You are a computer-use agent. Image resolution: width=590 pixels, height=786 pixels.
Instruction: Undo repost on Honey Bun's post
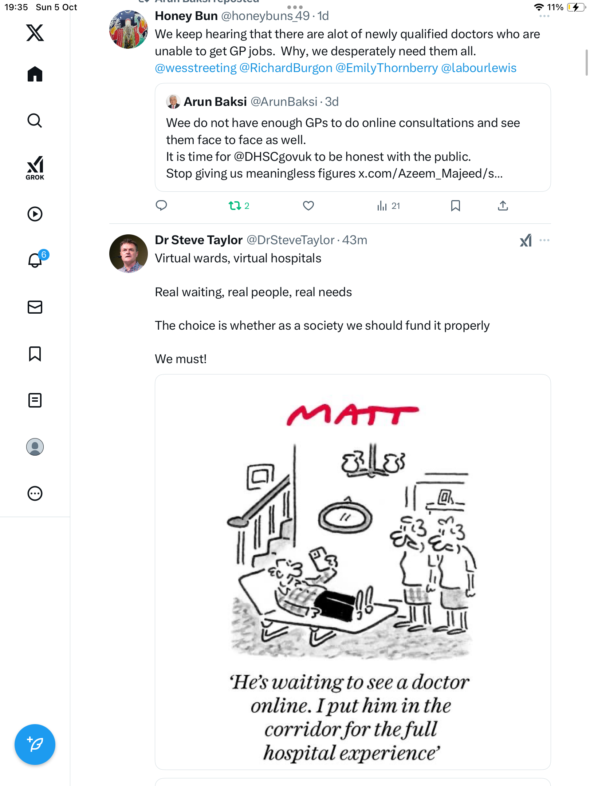[x=235, y=206]
